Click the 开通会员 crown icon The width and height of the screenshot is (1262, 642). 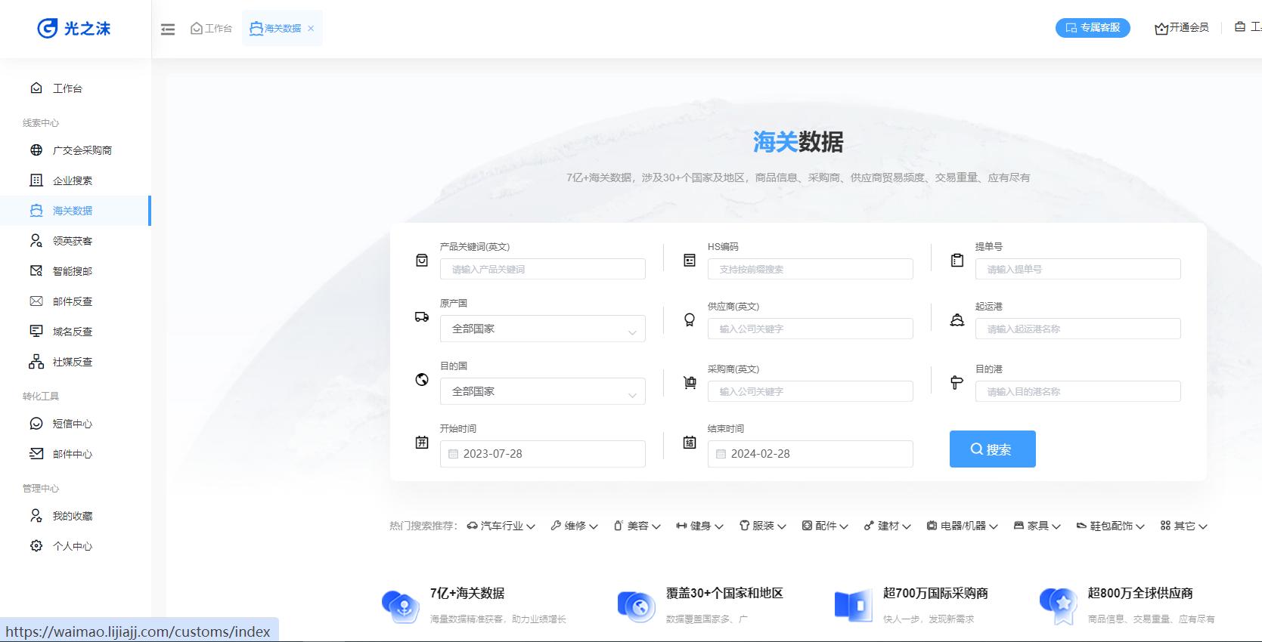(1161, 29)
